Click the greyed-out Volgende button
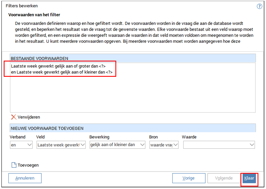The width and height of the screenshot is (266, 189). pyautogui.click(x=223, y=178)
